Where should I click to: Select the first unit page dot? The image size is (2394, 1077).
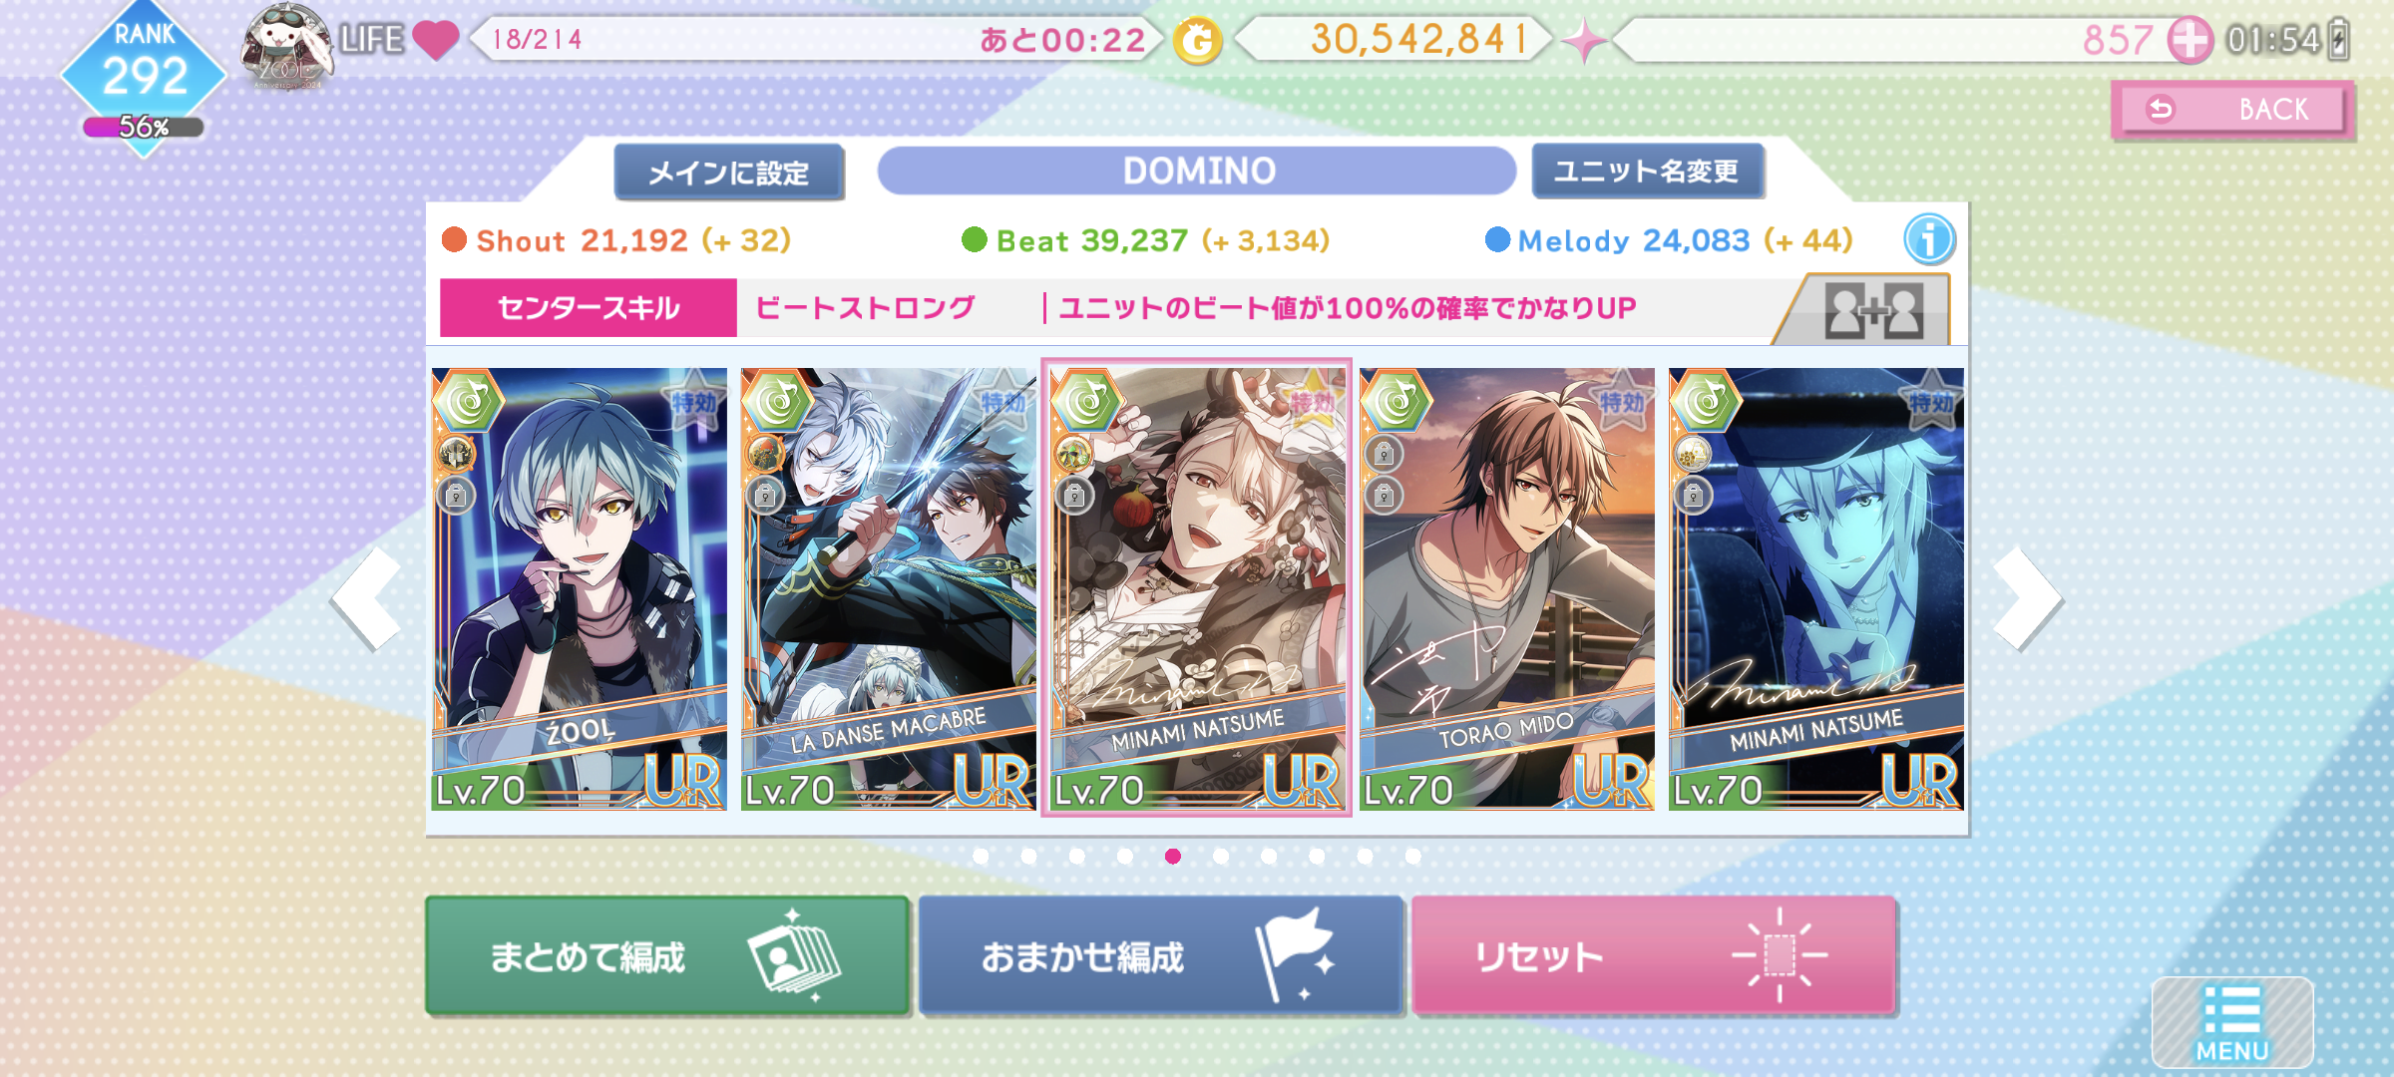coord(981,857)
